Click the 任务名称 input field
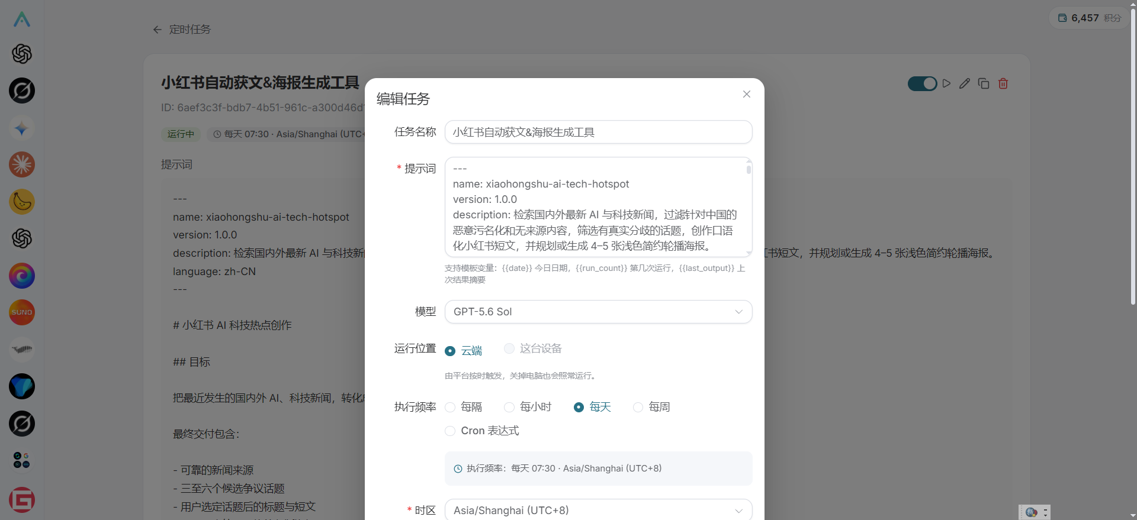Image resolution: width=1137 pixels, height=520 pixels. [x=598, y=132]
